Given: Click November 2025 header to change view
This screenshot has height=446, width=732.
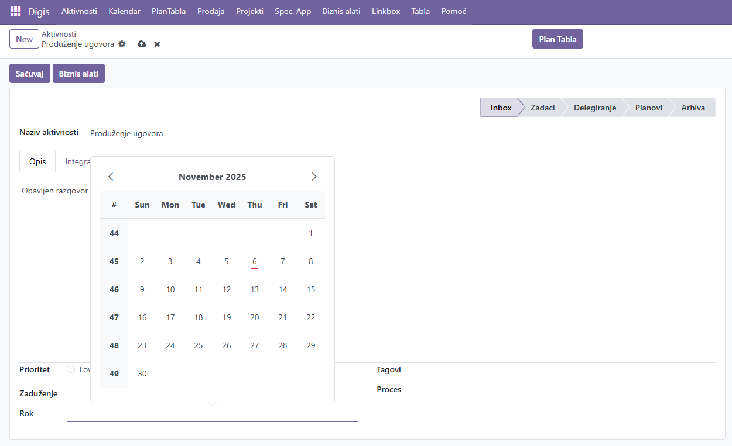Looking at the screenshot, I should point(212,177).
